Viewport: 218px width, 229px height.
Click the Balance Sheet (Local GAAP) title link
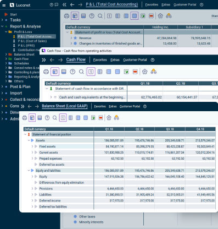pos(65,106)
